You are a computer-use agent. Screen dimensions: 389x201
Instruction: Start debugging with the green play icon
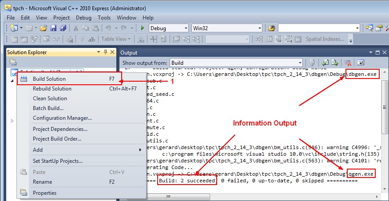[x=143, y=28]
